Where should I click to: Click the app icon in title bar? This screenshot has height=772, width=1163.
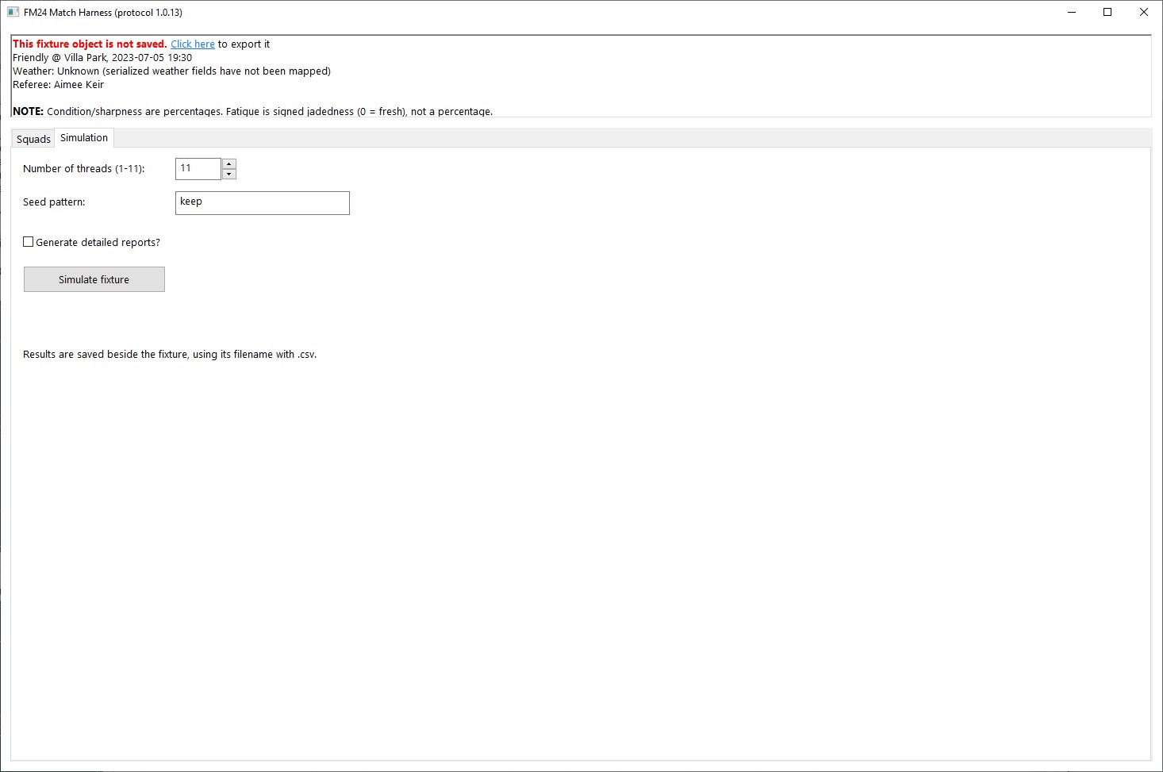click(x=13, y=13)
